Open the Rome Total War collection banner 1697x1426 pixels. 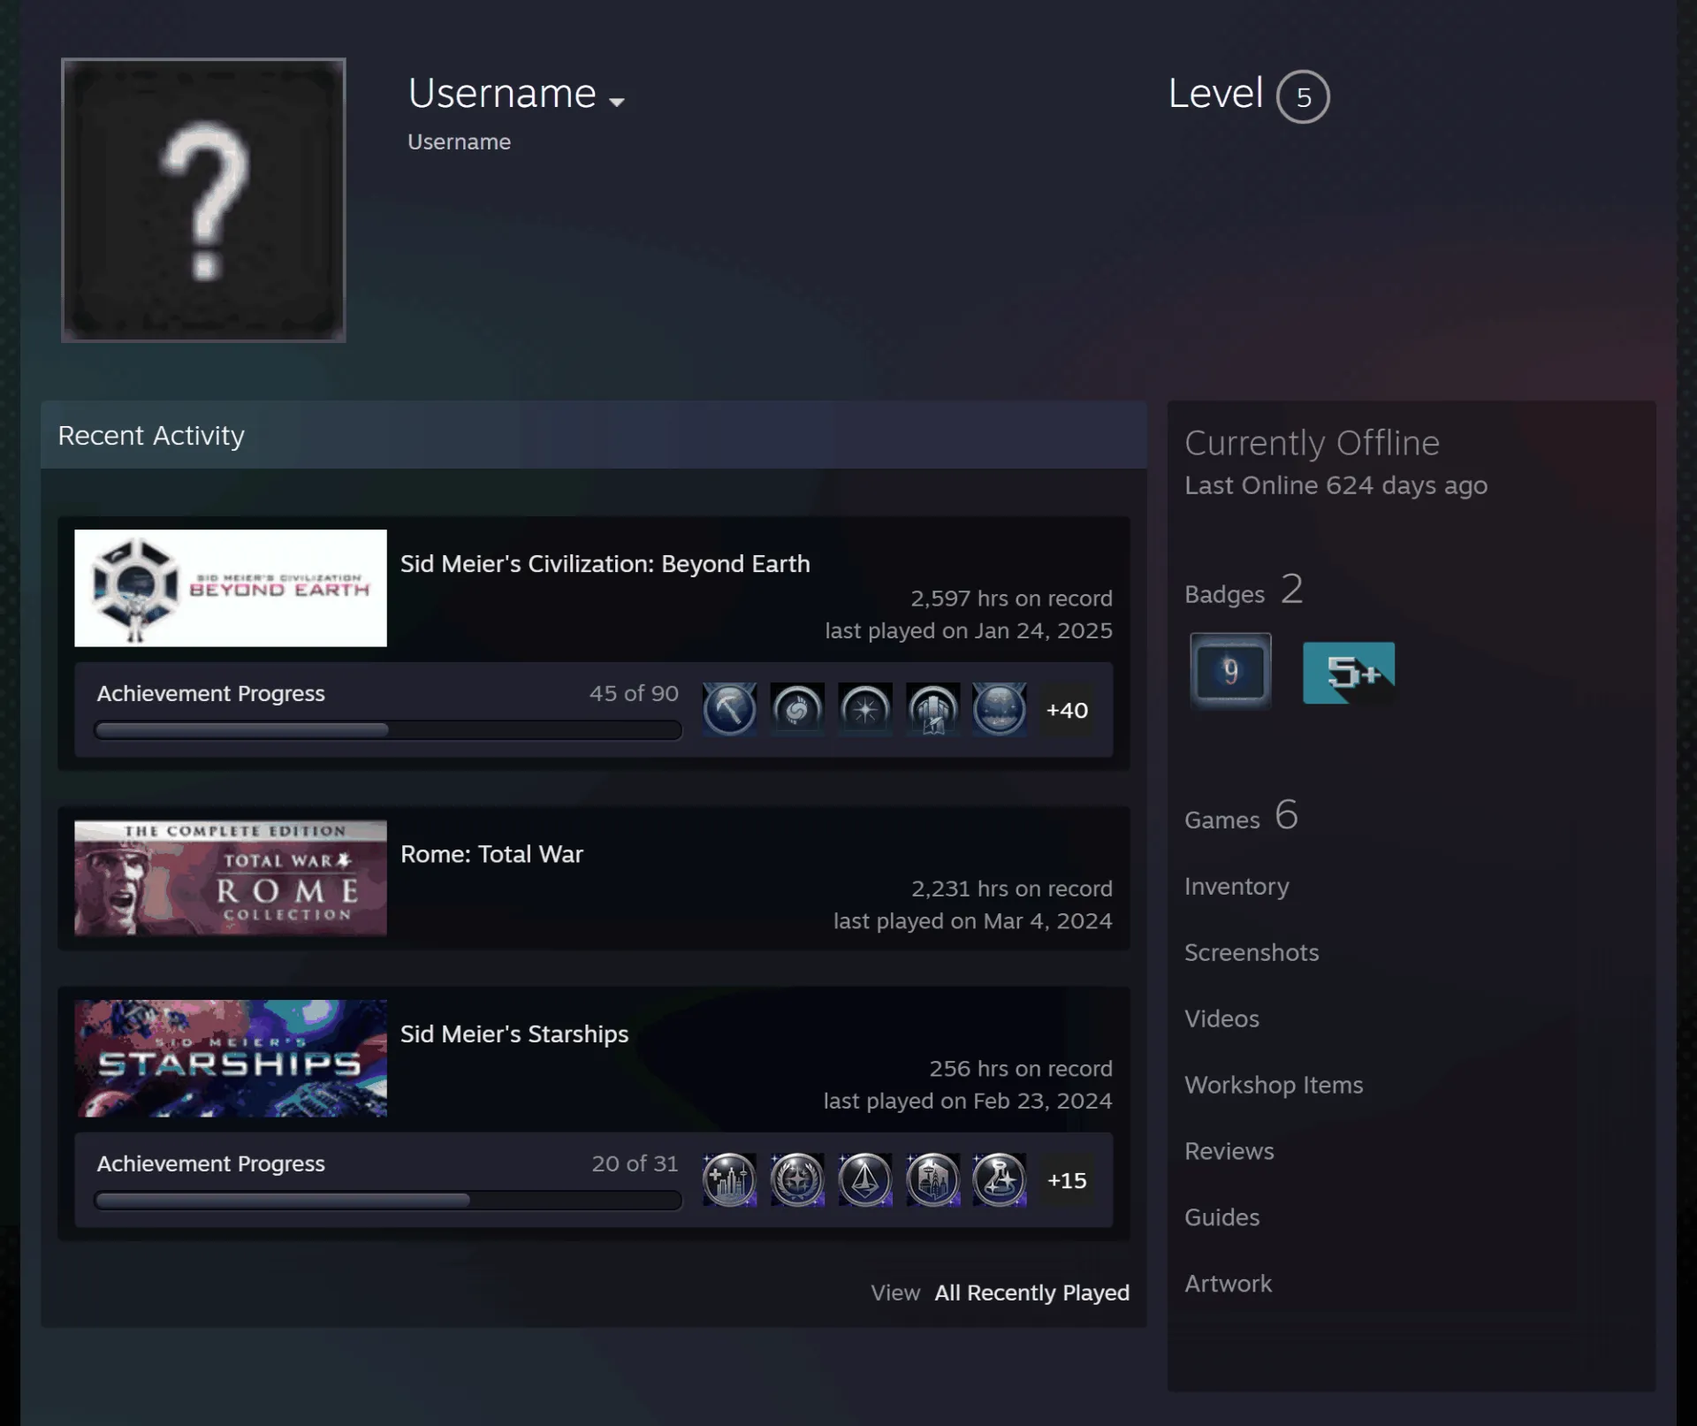pos(231,878)
